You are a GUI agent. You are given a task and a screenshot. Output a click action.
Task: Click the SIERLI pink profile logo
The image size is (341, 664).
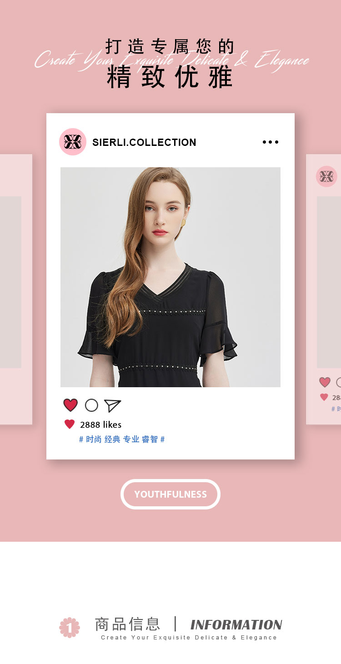tap(73, 142)
